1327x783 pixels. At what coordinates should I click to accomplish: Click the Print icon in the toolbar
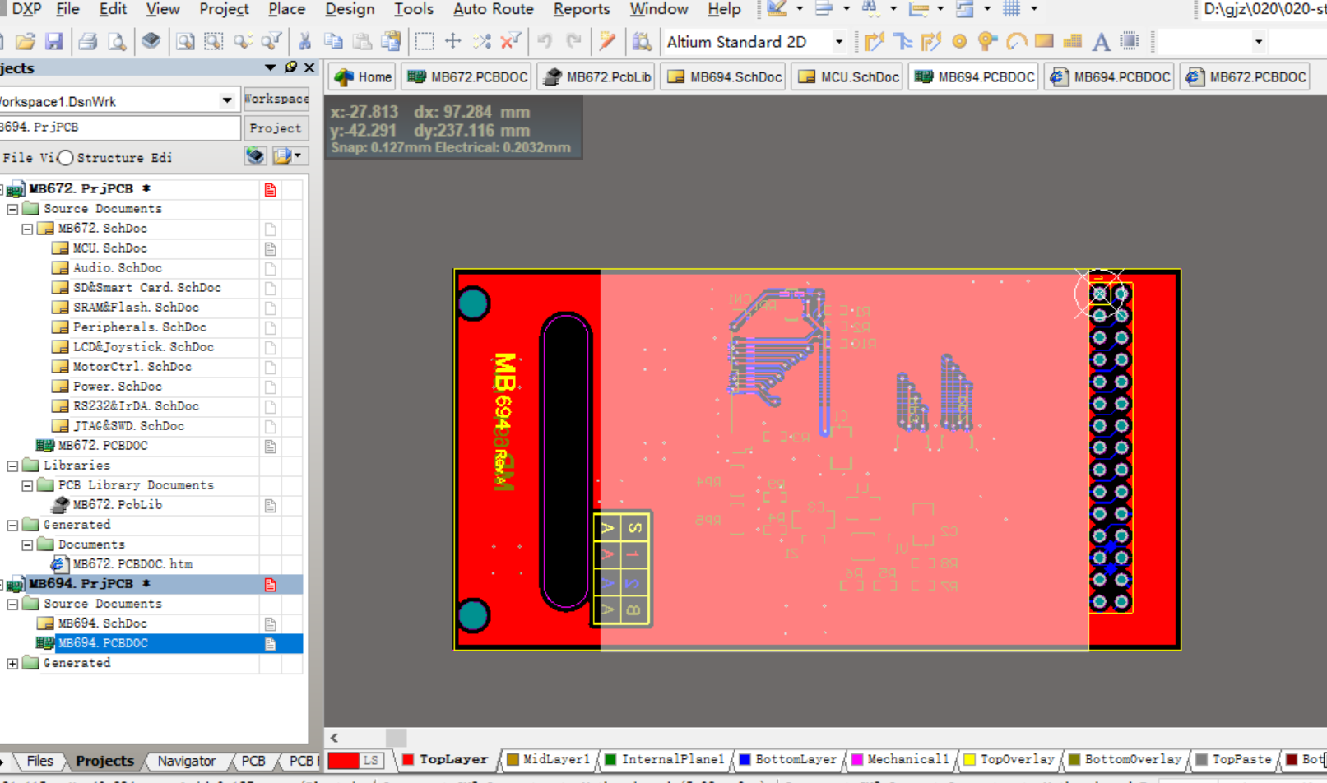(87, 41)
